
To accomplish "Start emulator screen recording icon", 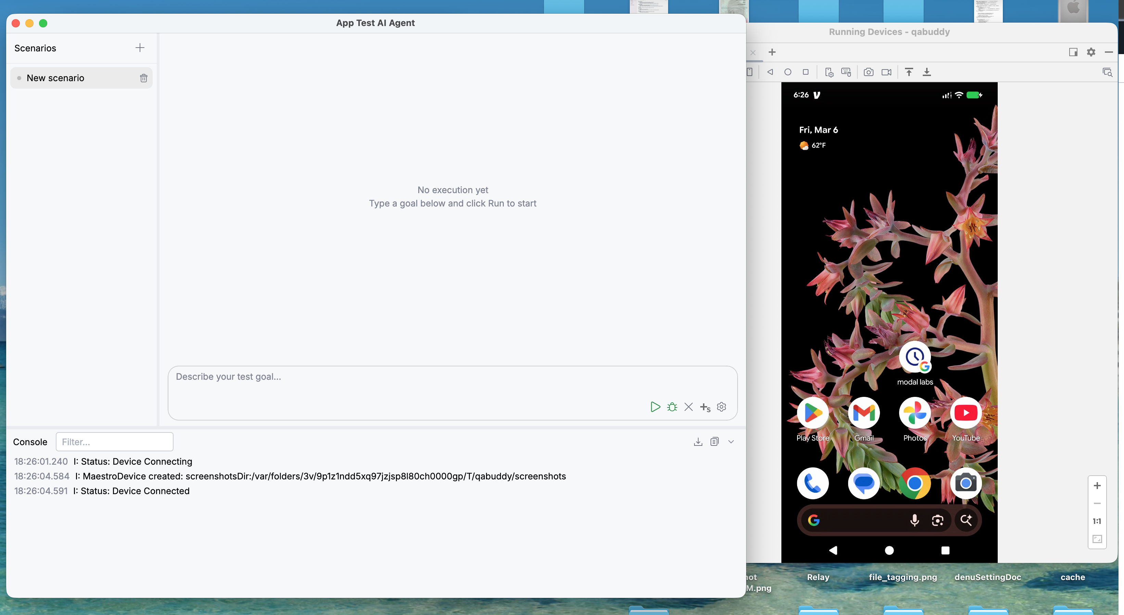I will click(x=886, y=72).
